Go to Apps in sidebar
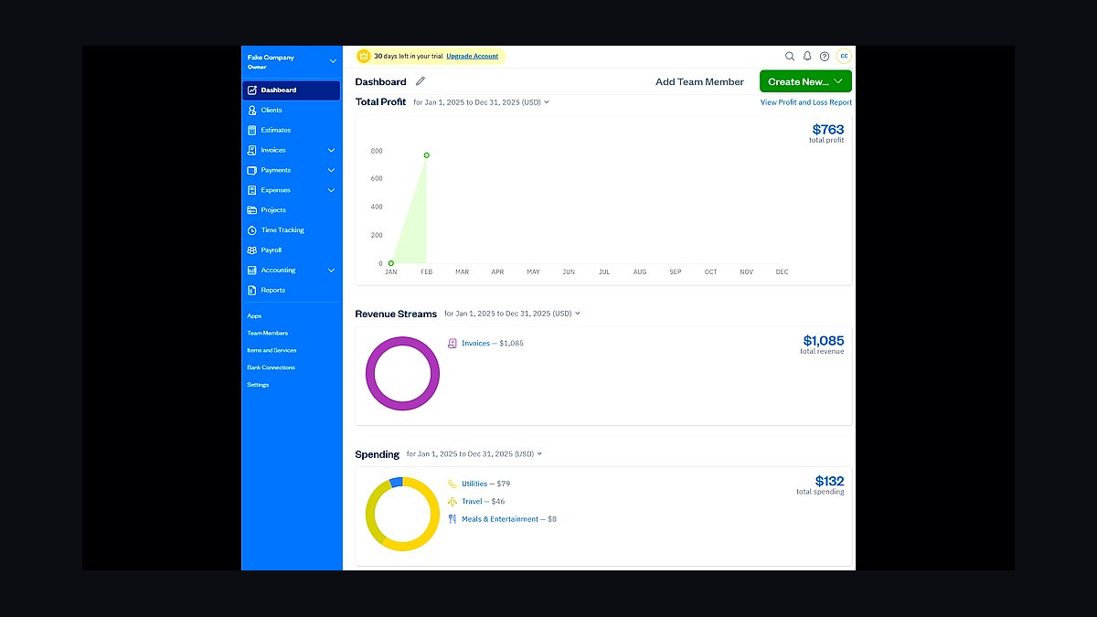The height and width of the screenshot is (617, 1097). [254, 315]
